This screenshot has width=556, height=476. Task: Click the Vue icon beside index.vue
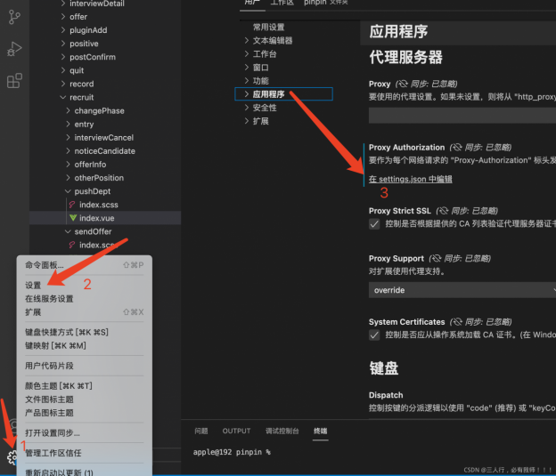click(73, 218)
